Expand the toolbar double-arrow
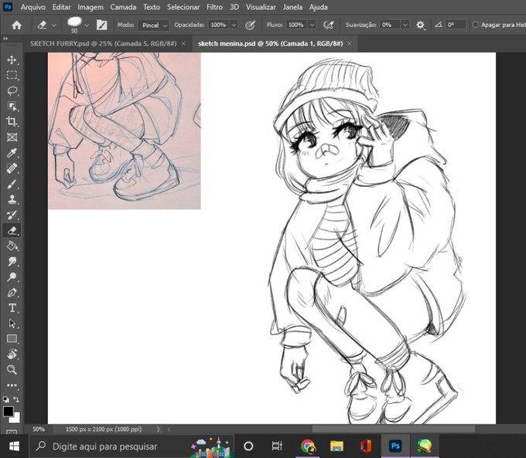 pos(5,39)
